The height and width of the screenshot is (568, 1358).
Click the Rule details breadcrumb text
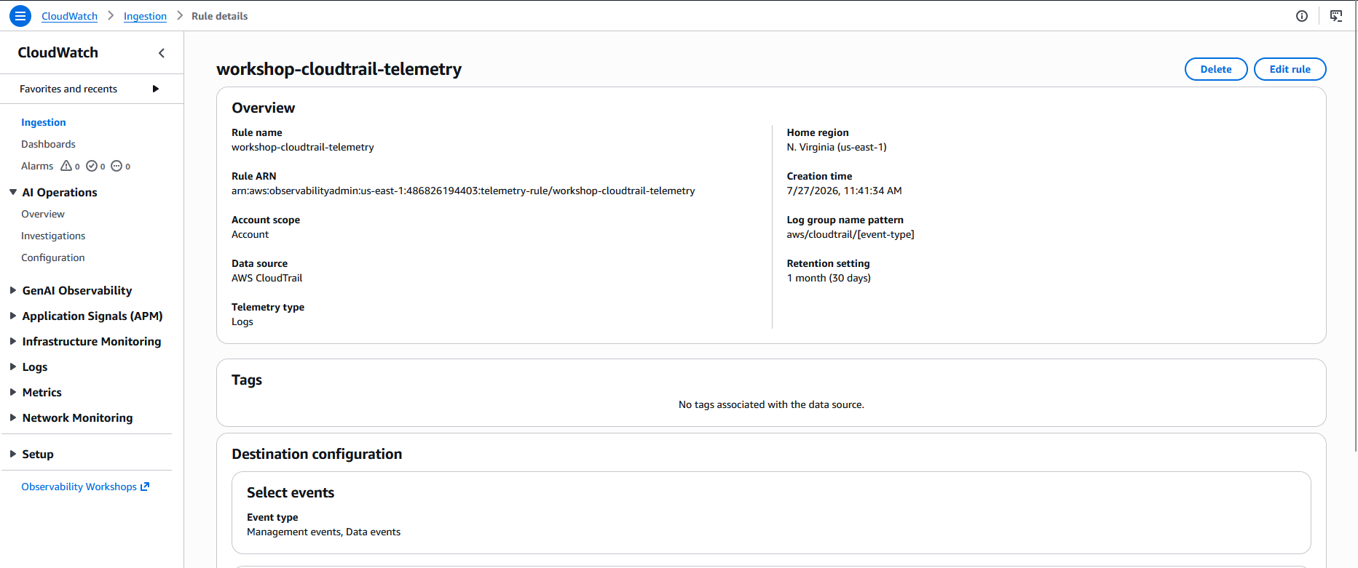[219, 16]
